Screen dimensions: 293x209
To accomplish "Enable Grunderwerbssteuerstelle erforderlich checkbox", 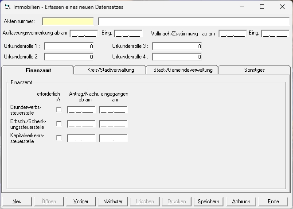I will (x=59, y=110).
